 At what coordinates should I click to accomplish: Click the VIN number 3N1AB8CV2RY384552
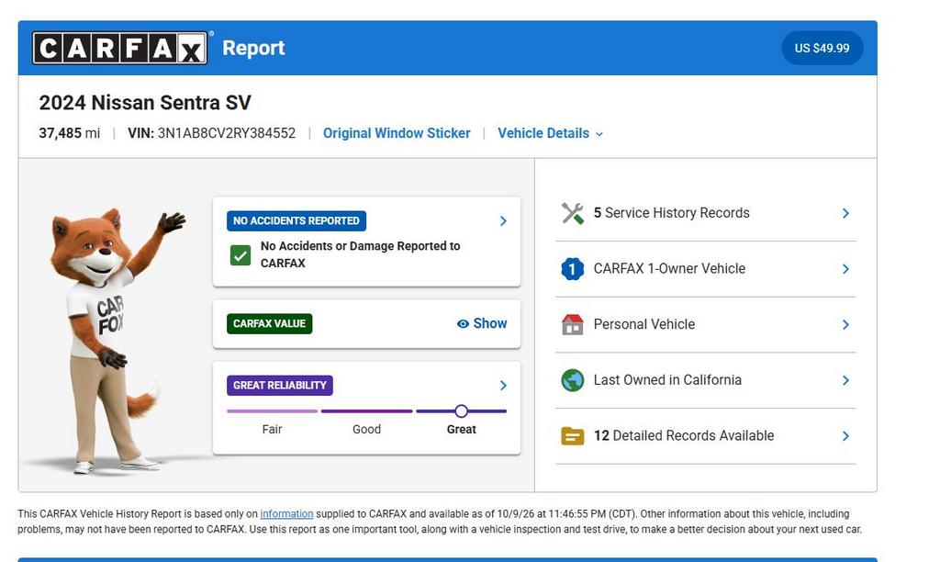pos(227,133)
